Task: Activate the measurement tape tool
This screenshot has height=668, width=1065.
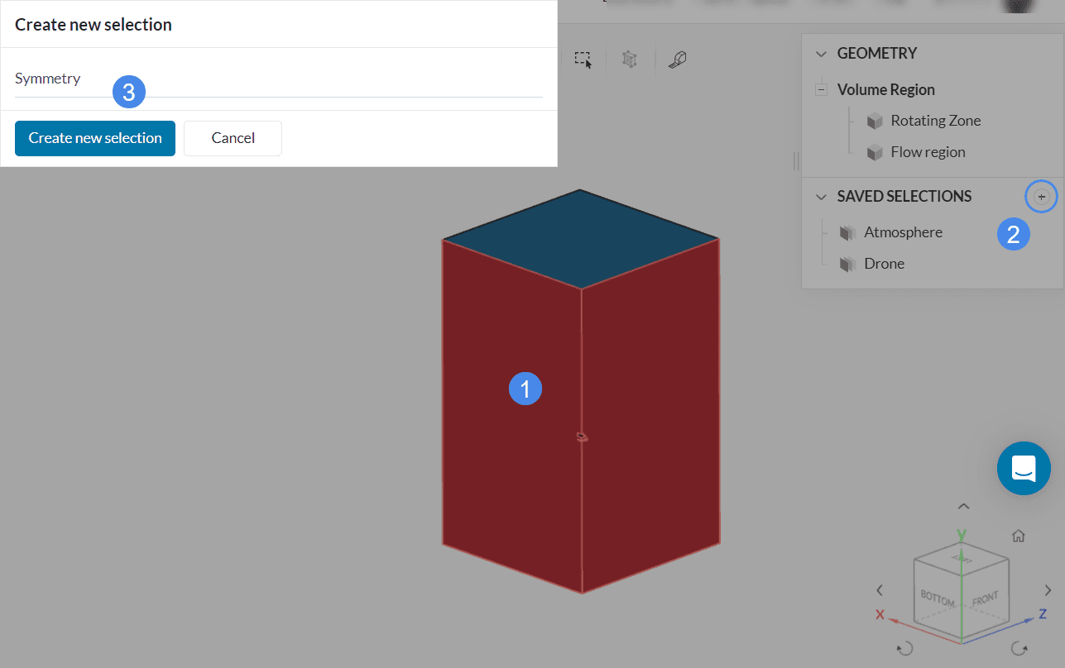Action: [x=676, y=59]
